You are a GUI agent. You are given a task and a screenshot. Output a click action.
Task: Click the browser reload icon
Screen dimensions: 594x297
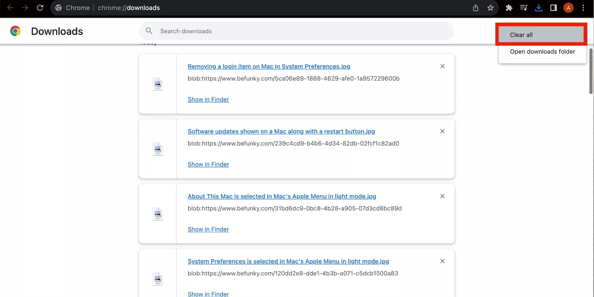pyautogui.click(x=40, y=8)
